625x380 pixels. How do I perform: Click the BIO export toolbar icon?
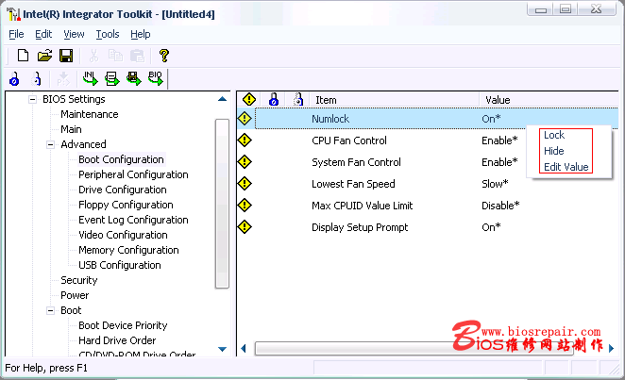156,78
